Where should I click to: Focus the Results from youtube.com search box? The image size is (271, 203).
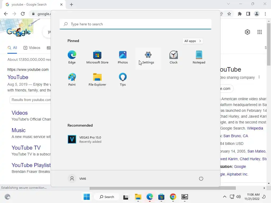30,100
